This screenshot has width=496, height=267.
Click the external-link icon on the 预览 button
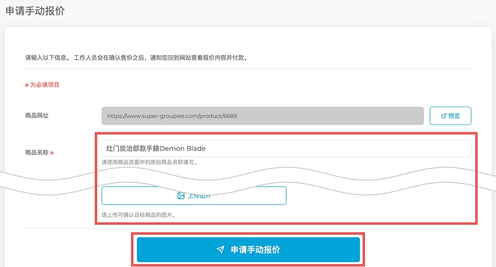443,116
